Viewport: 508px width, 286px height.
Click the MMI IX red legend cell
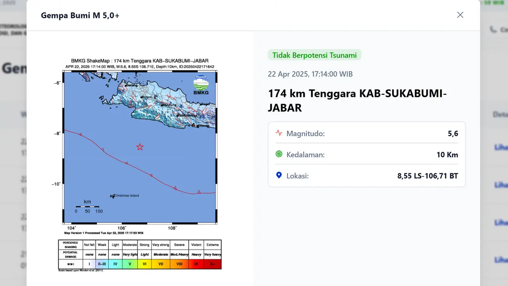[x=196, y=264]
